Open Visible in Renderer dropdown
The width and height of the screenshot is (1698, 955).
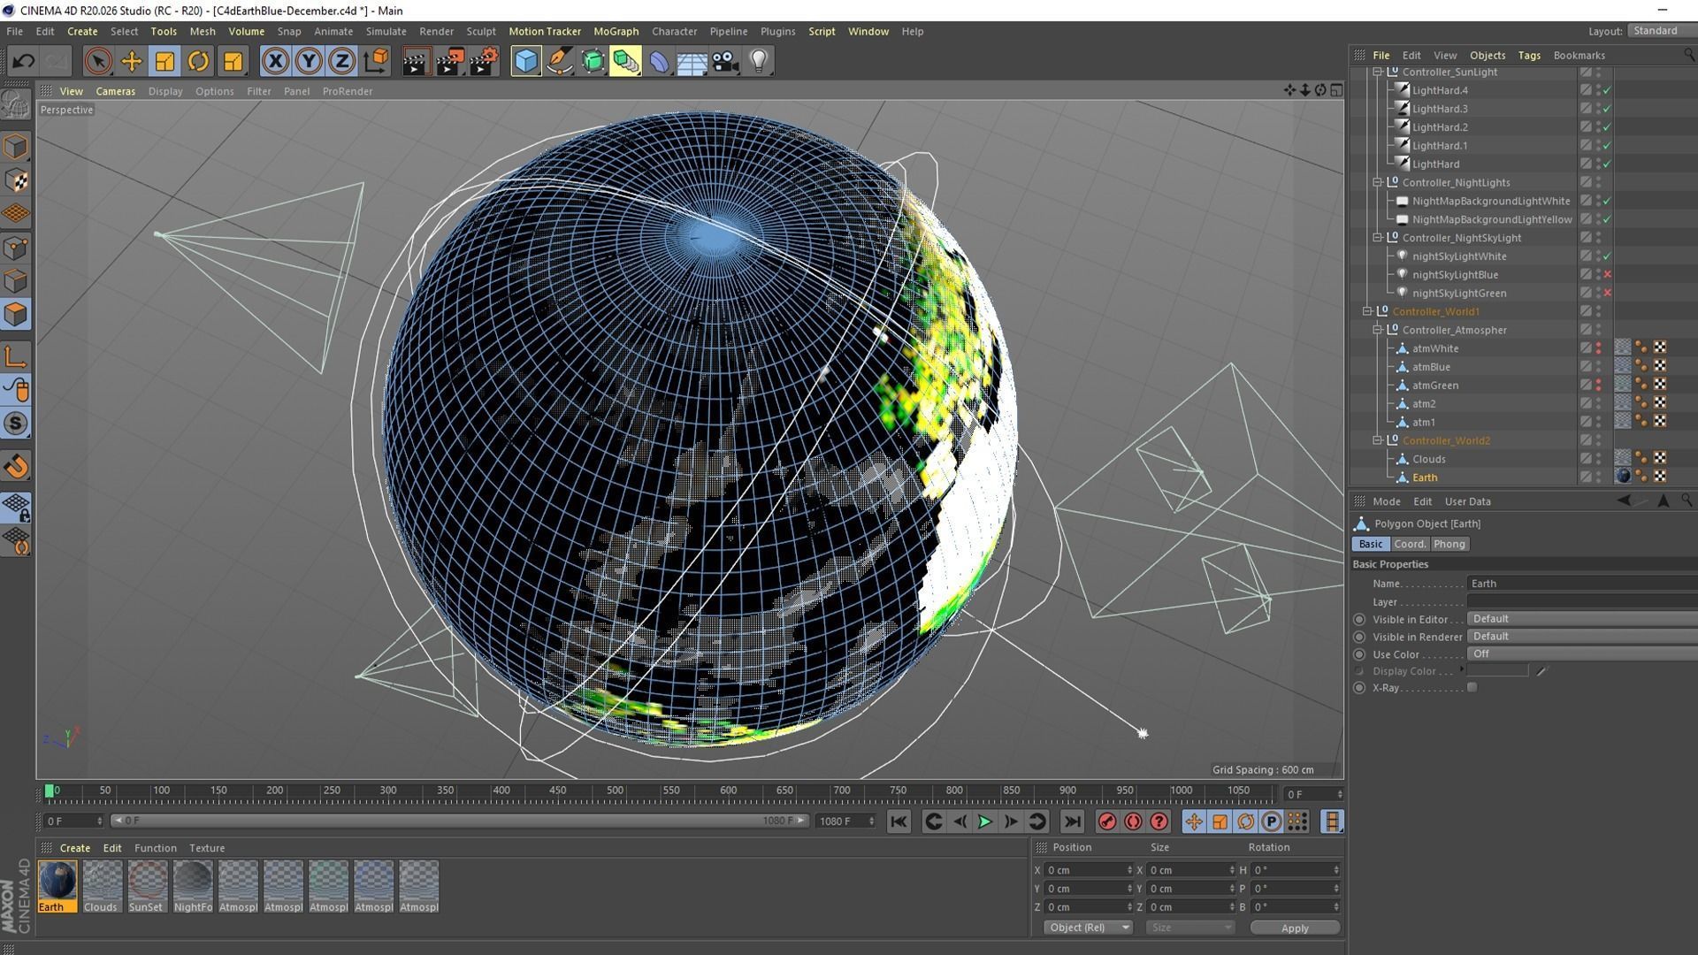[1581, 637]
